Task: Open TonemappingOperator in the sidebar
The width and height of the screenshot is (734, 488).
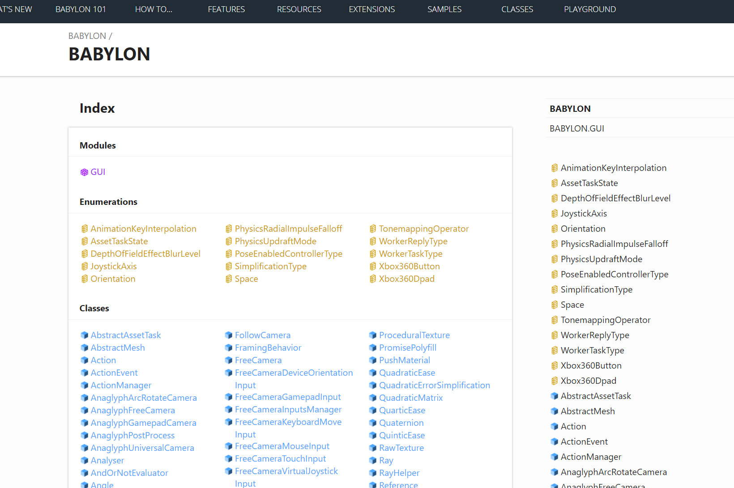Action: (x=606, y=320)
